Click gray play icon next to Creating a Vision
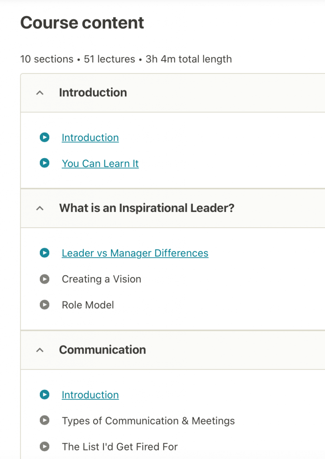 44,279
